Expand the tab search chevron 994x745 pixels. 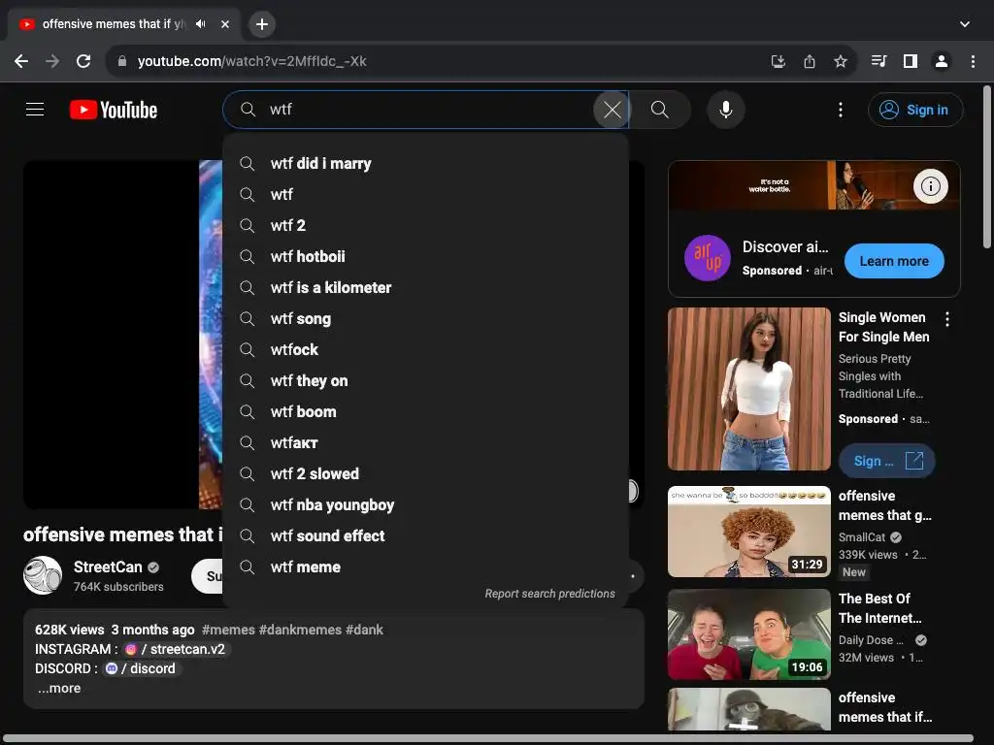[965, 24]
